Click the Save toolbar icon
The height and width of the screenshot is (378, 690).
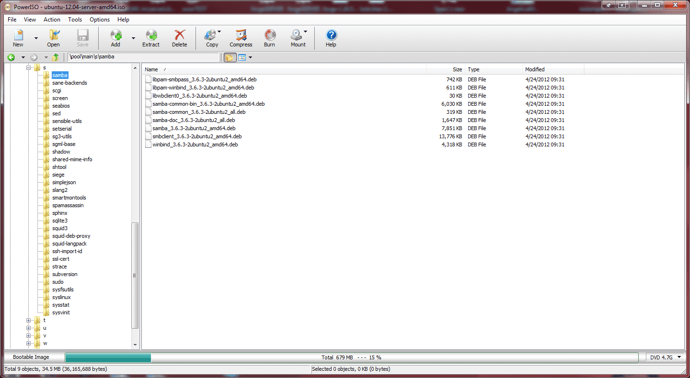tap(82, 35)
